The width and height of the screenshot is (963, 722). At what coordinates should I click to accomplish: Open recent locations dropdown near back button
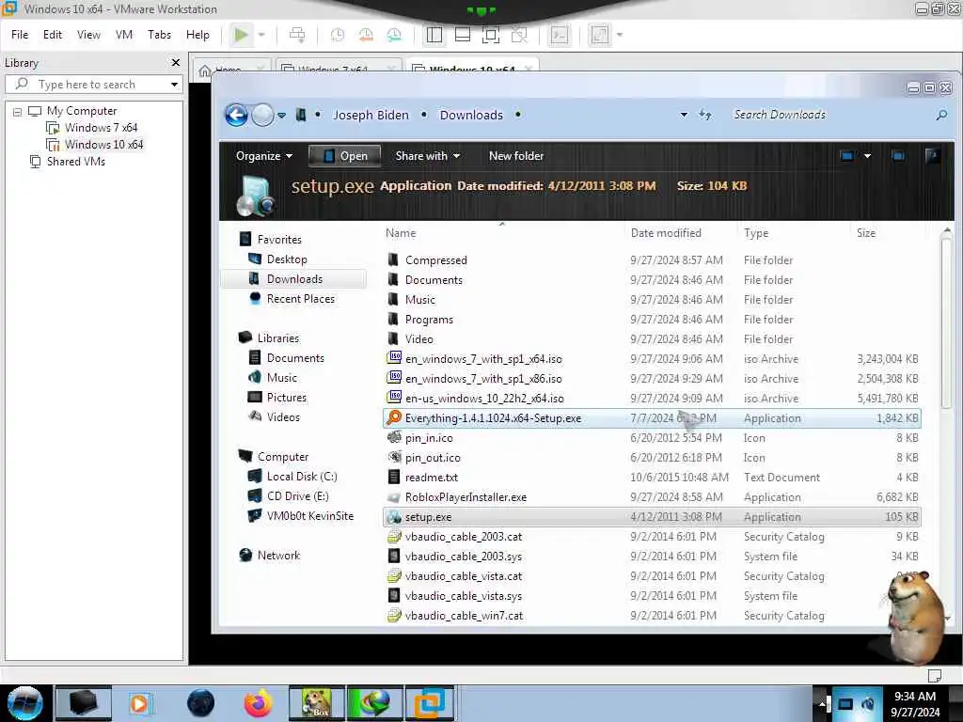coord(282,116)
